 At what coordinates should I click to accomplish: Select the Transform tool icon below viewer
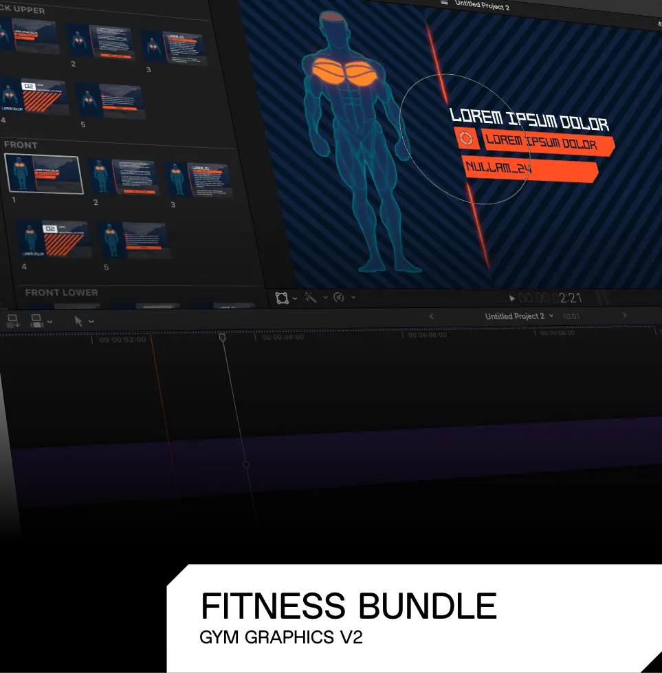tap(281, 298)
